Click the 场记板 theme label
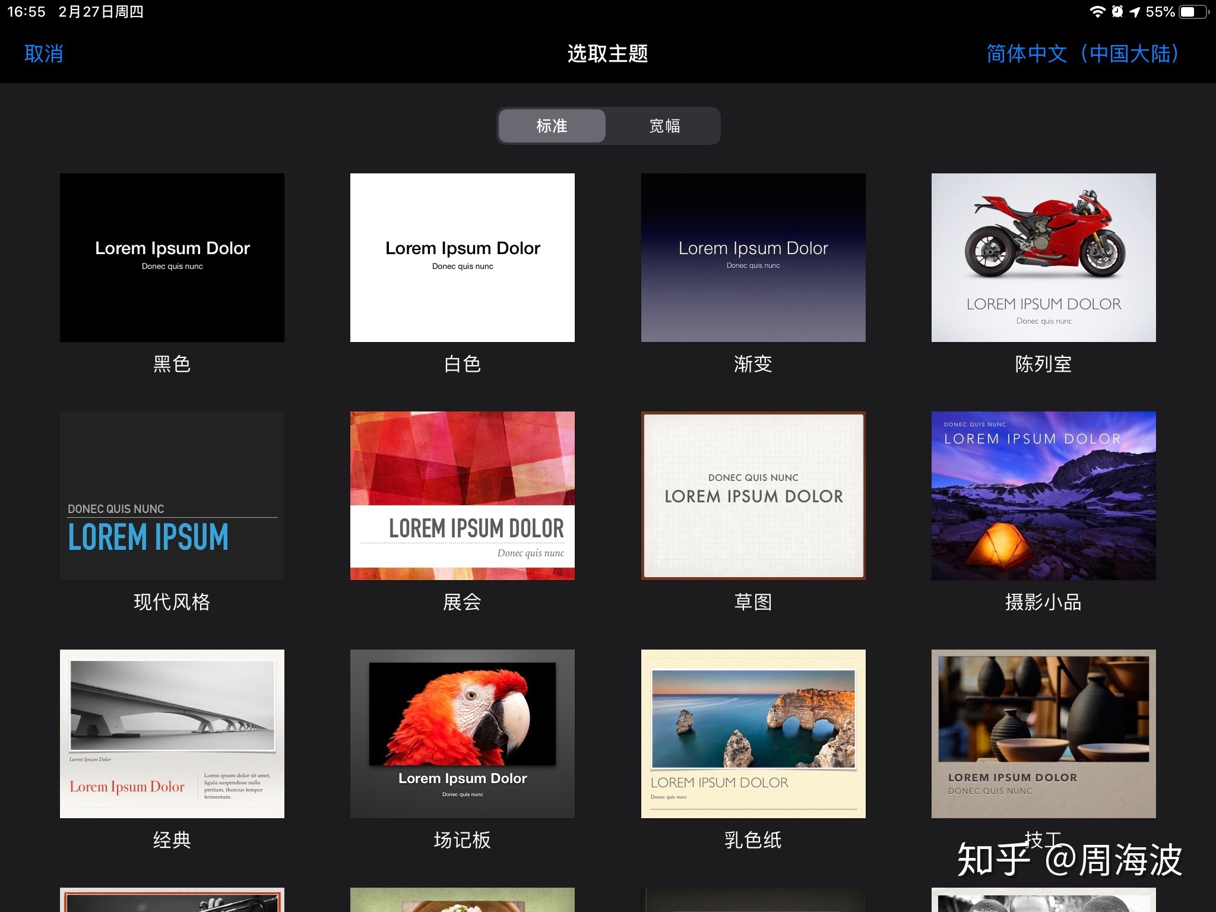This screenshot has height=912, width=1216. [x=463, y=840]
